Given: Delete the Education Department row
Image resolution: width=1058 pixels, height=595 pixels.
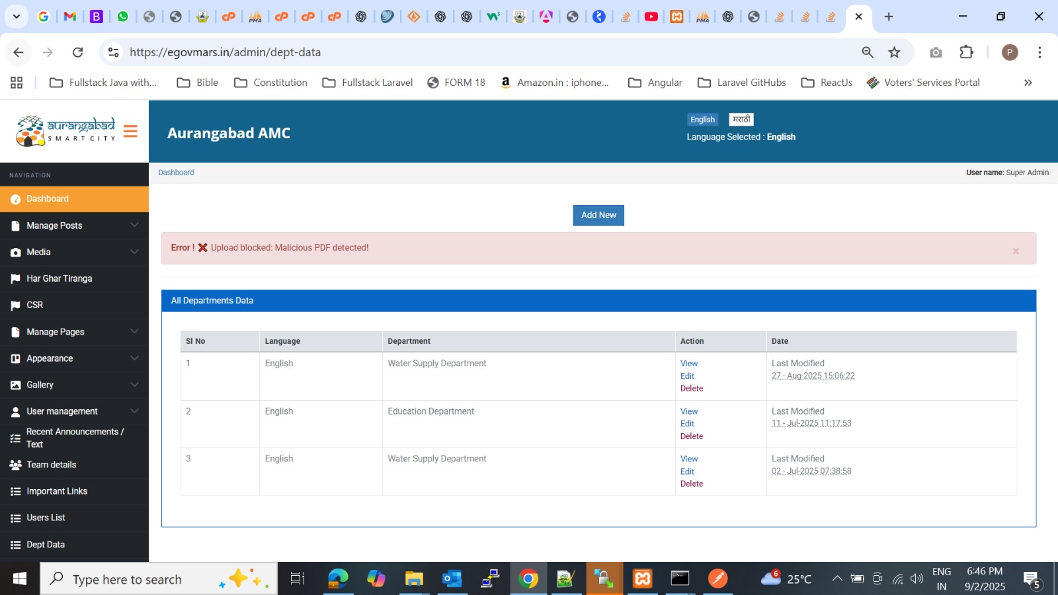Looking at the screenshot, I should pos(692,436).
